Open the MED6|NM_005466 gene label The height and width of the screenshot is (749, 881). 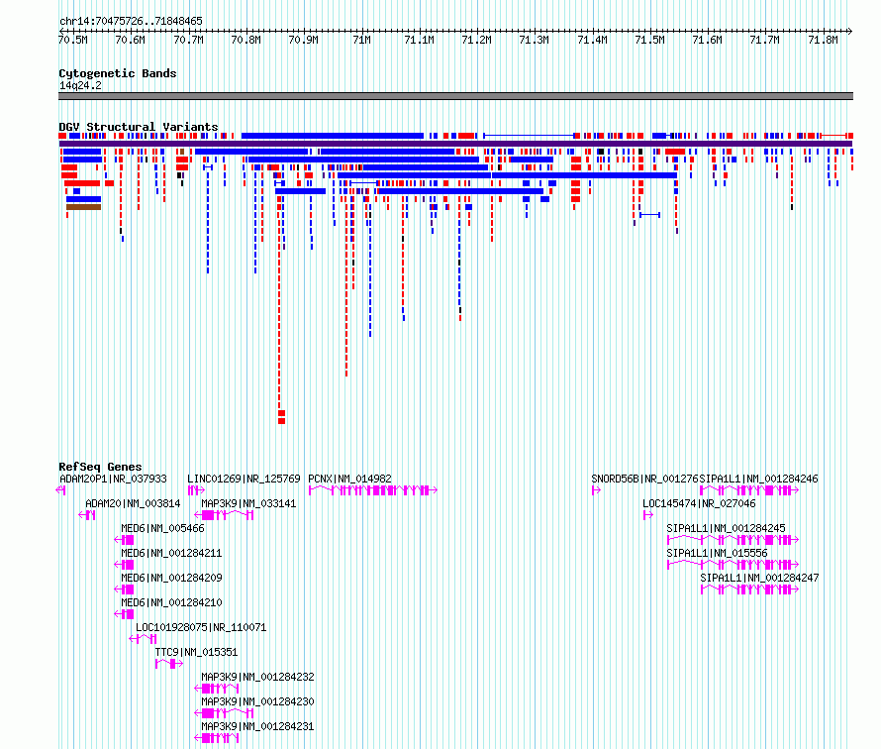[x=162, y=528]
